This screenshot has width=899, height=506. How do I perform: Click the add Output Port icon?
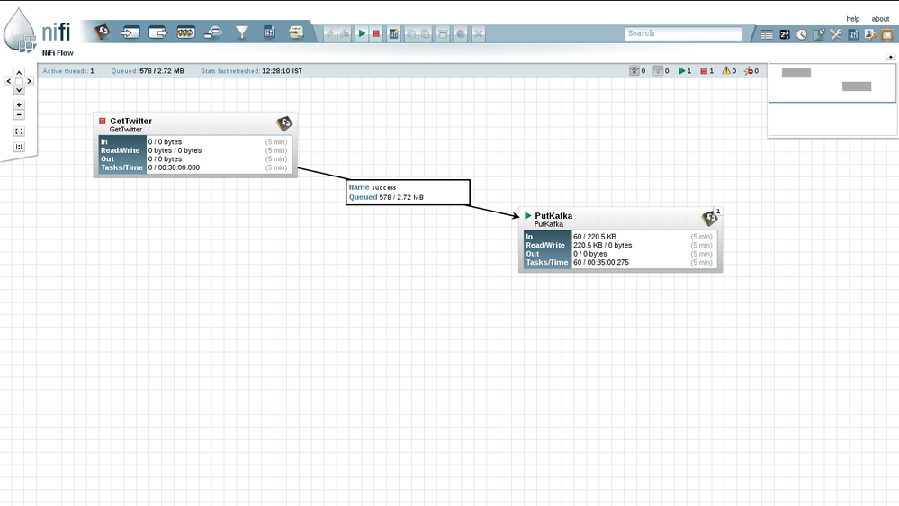[x=158, y=32]
